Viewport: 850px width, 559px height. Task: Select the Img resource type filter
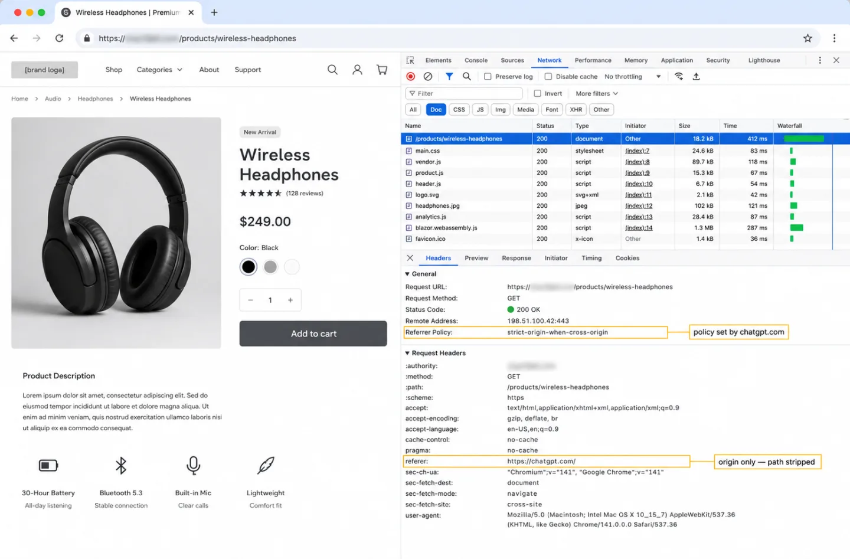[x=501, y=109]
